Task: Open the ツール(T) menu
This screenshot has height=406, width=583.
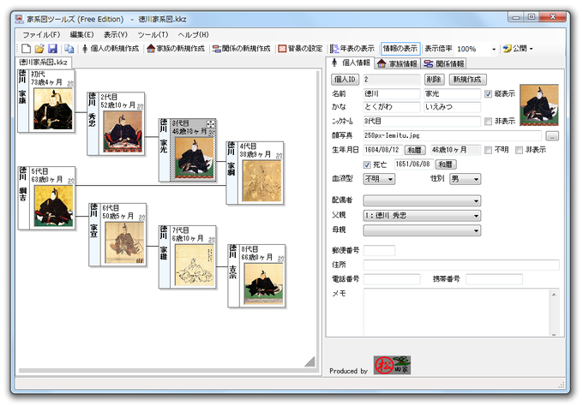Action: [153, 34]
